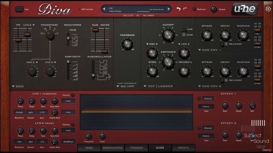This screenshot has height=153, width=273.
Task: Open the LFO 2 sine waveform selector
Action: click(19, 142)
